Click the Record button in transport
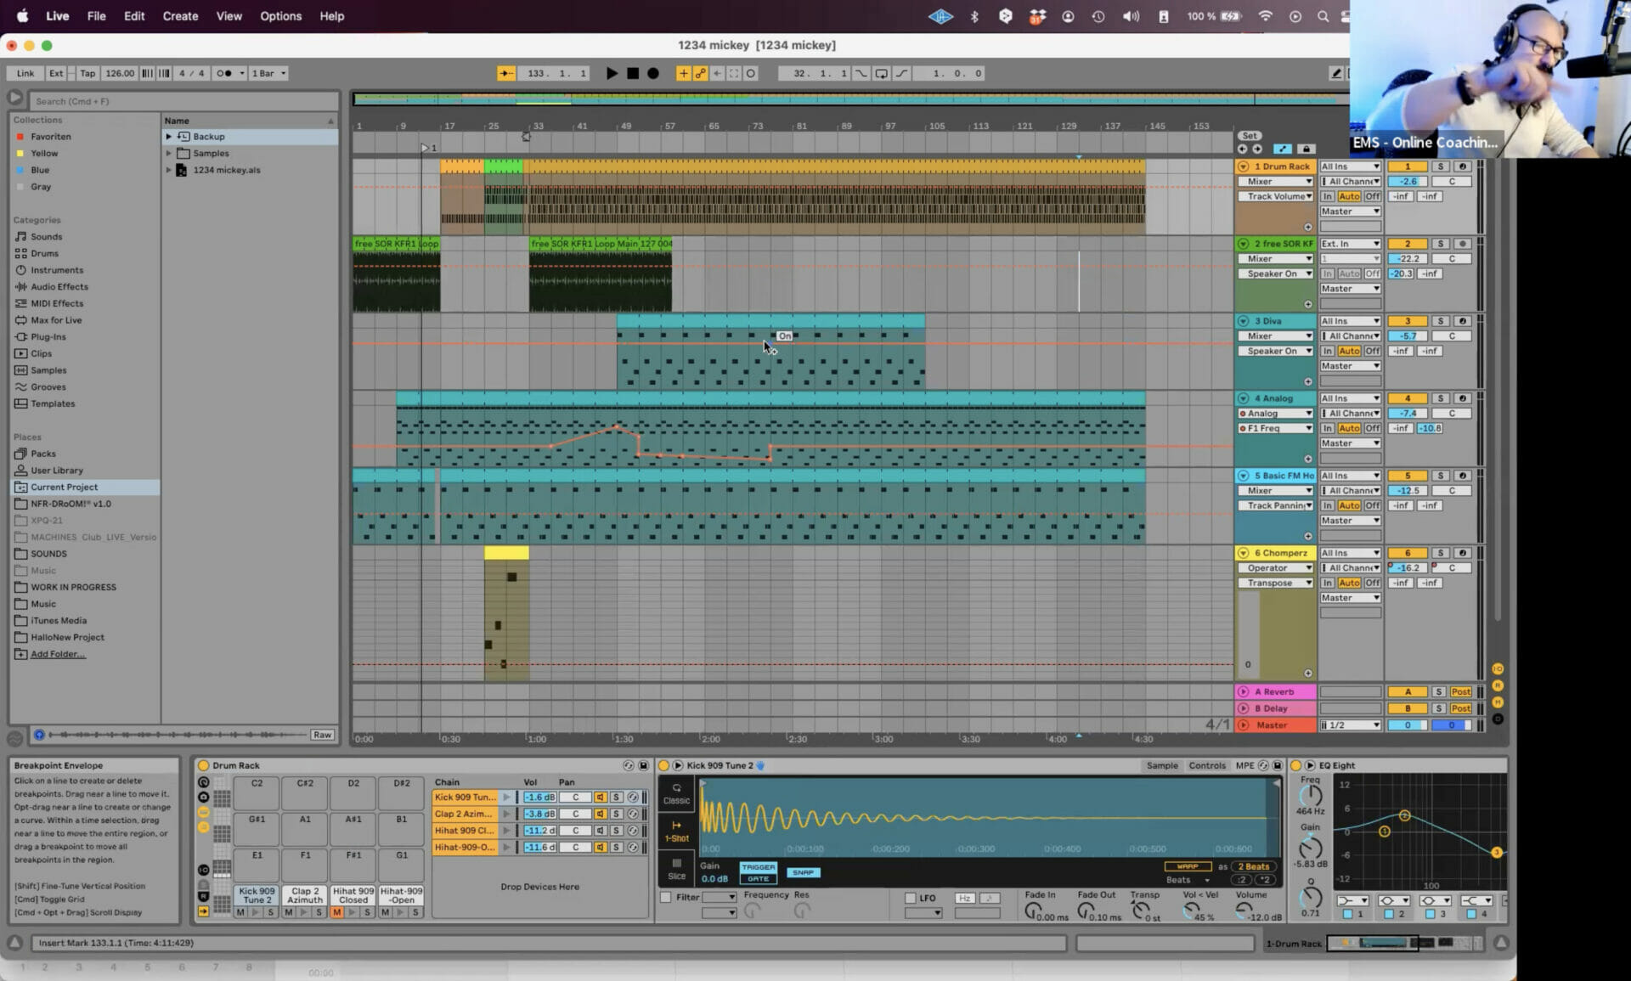The width and height of the screenshot is (1631, 981). [653, 73]
